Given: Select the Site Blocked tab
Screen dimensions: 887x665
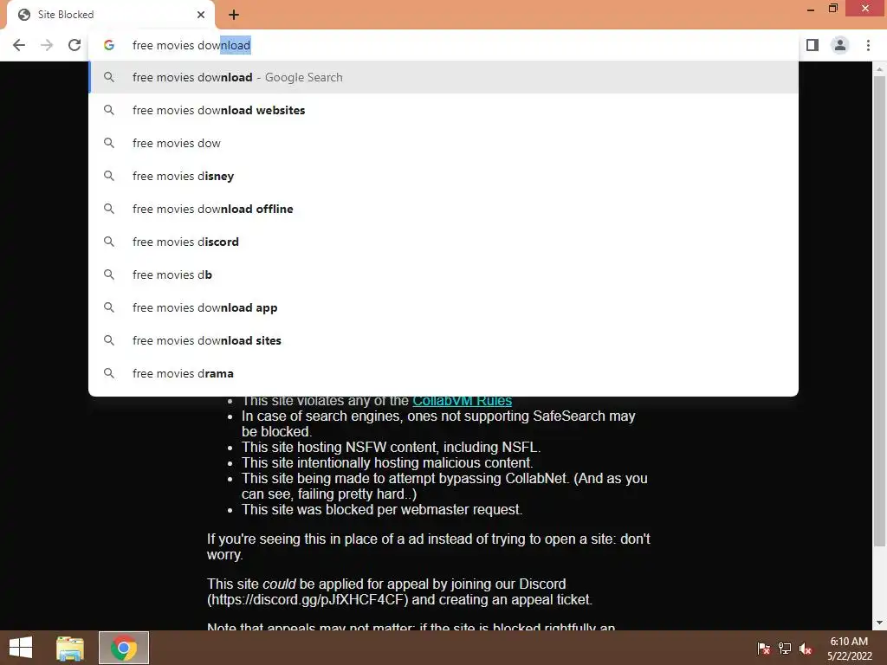Looking at the screenshot, I should tap(111, 15).
